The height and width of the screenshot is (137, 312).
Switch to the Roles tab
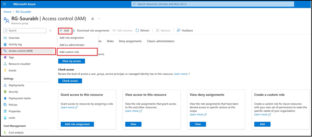111,41
